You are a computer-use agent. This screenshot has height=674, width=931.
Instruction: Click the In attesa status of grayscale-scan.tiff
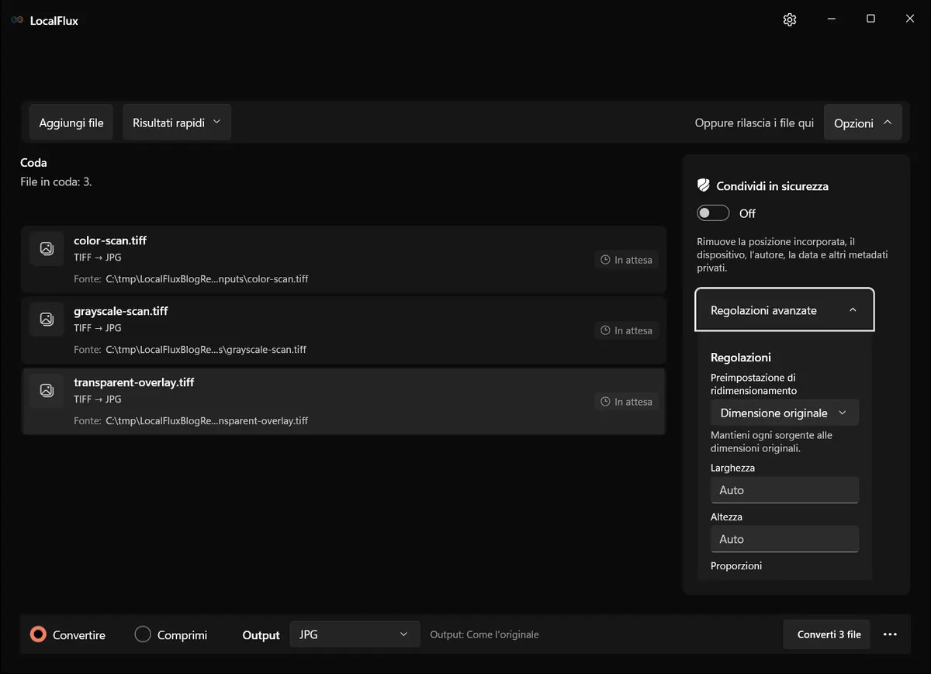coord(627,330)
